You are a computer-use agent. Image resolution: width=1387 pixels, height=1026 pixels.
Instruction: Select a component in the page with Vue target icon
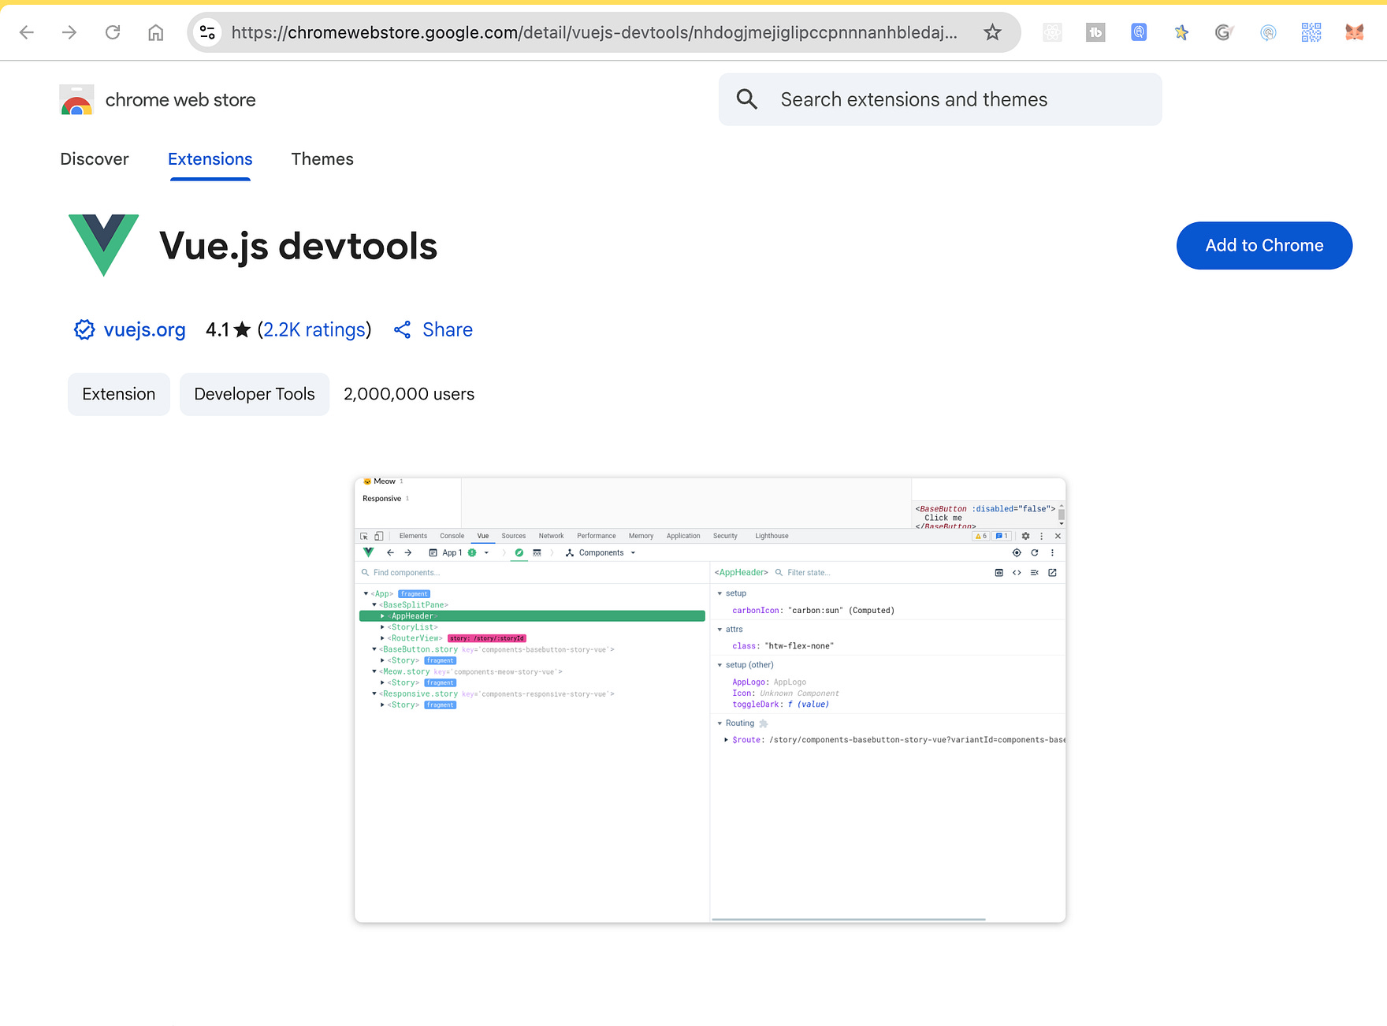(x=1016, y=552)
